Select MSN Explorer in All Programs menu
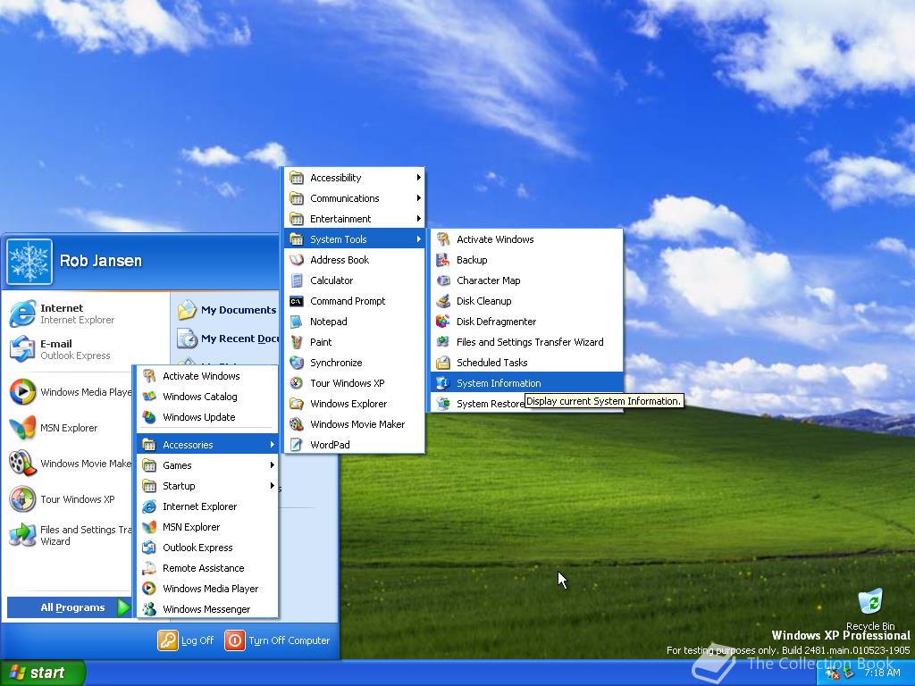Image resolution: width=915 pixels, height=686 pixels. click(x=207, y=527)
